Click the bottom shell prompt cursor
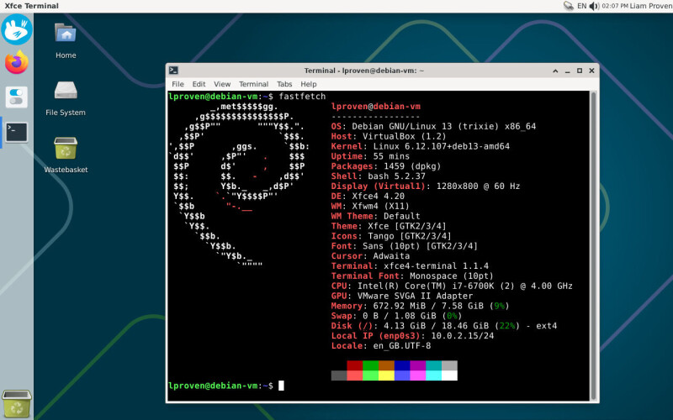 [281, 386]
